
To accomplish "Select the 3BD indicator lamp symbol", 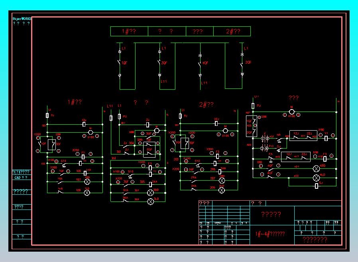I will click(x=150, y=193).
